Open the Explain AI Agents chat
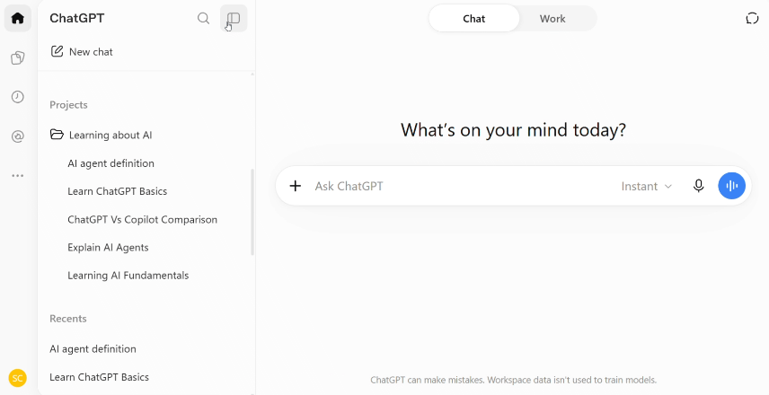769x395 pixels. click(108, 248)
